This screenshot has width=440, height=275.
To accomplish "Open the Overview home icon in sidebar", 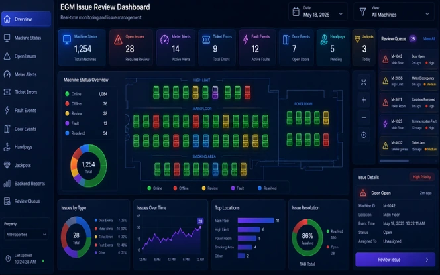I will point(7,19).
